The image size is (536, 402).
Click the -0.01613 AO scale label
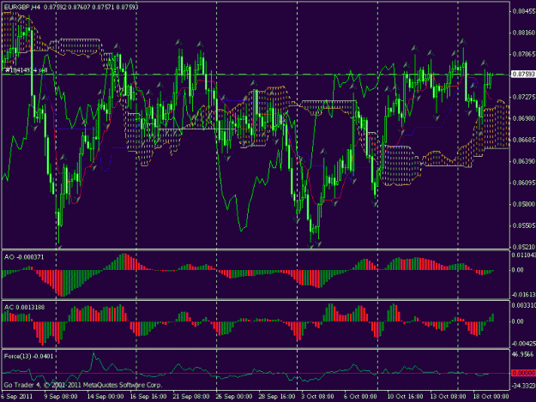[x=524, y=295]
